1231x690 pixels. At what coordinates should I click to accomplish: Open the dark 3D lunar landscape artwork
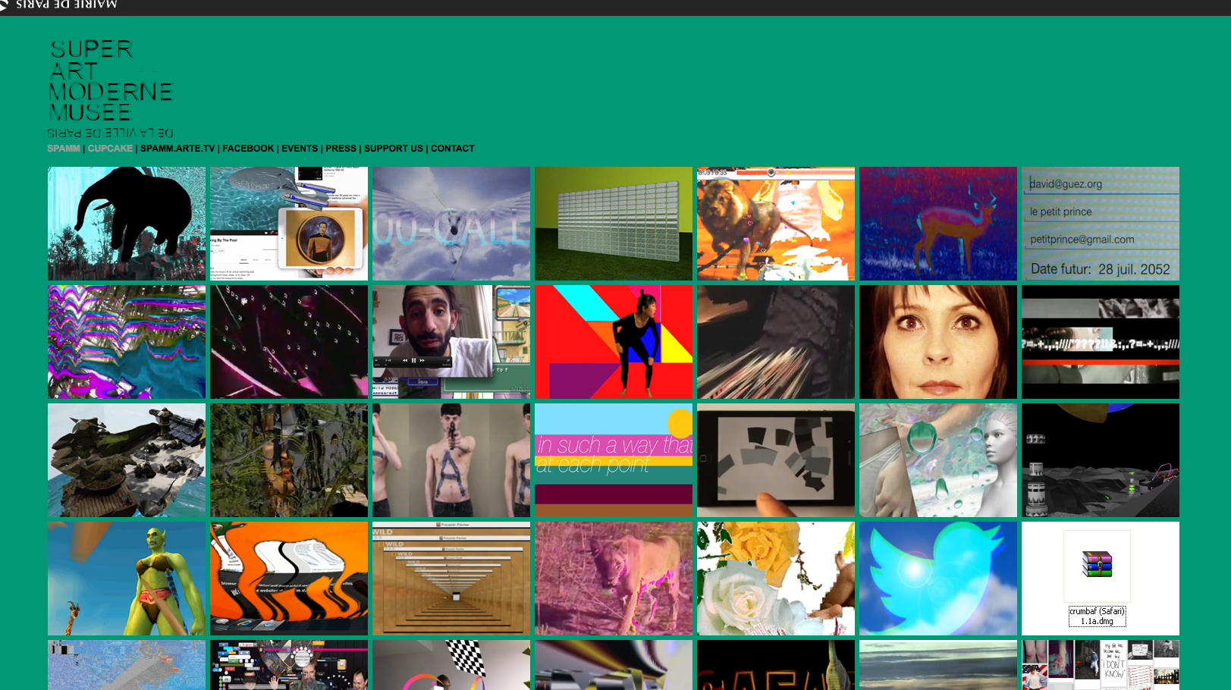(x=1101, y=460)
